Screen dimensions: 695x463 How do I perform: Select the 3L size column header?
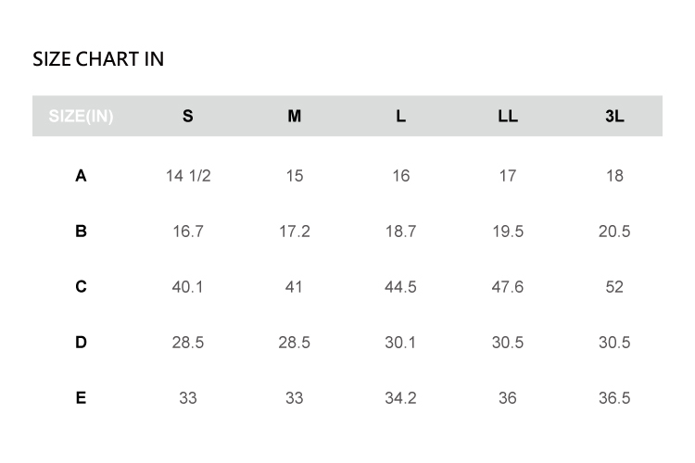[x=614, y=117]
